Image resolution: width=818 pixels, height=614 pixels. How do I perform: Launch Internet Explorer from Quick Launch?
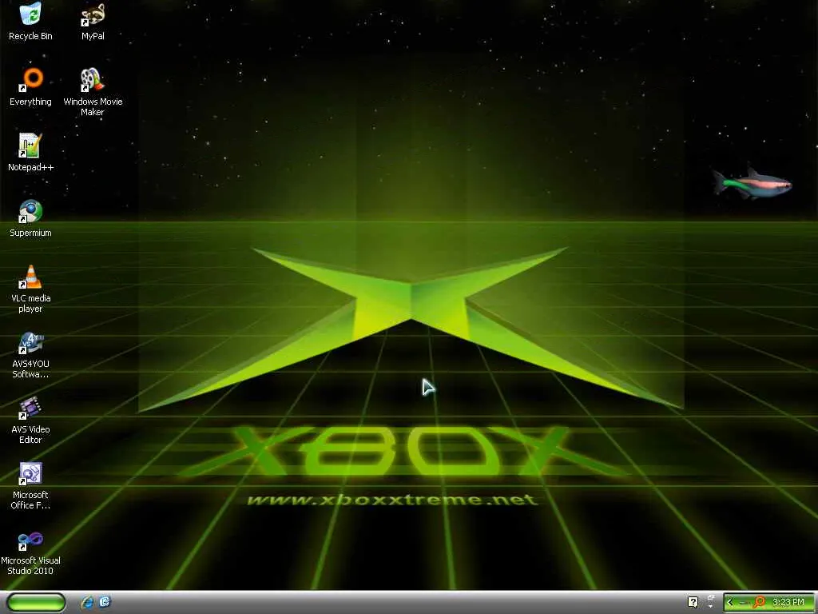pyautogui.click(x=87, y=602)
